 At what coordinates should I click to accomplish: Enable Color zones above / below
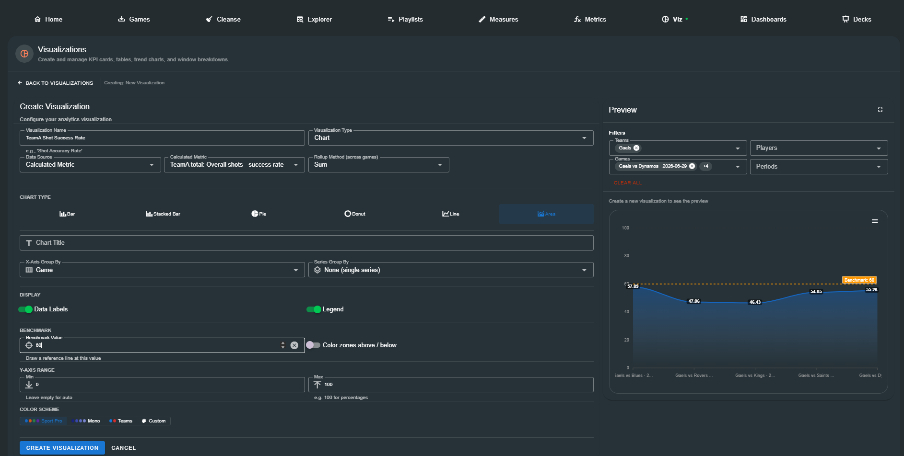(313, 345)
